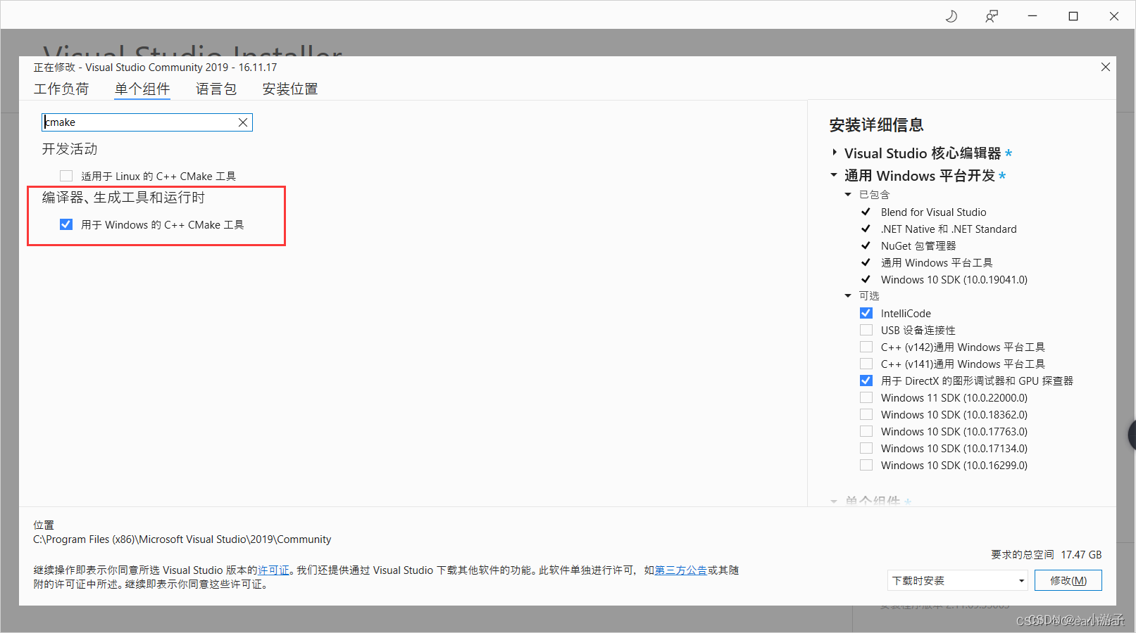Select Windows 10 SDK (10.0.18362.0) checkbox
Viewport: 1136px width, 633px height.
pos(866,414)
